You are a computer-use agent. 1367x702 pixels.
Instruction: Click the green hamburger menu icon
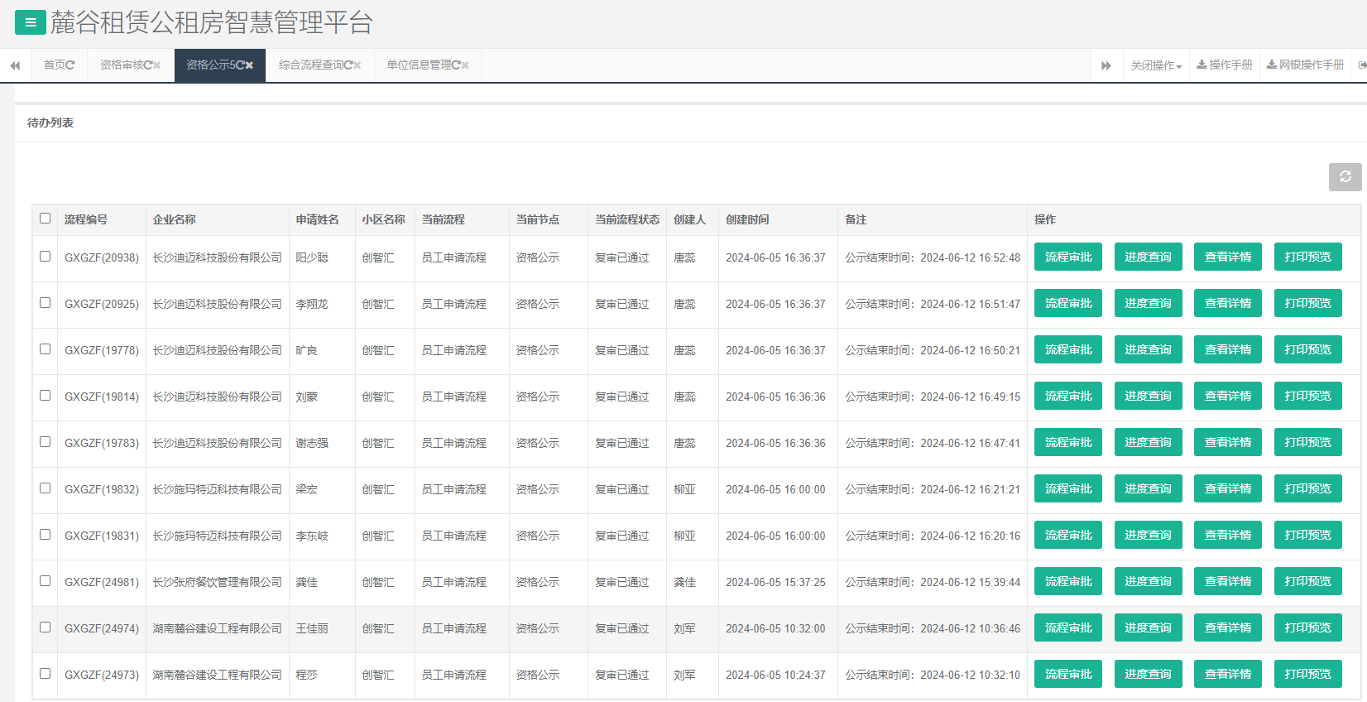(x=31, y=22)
